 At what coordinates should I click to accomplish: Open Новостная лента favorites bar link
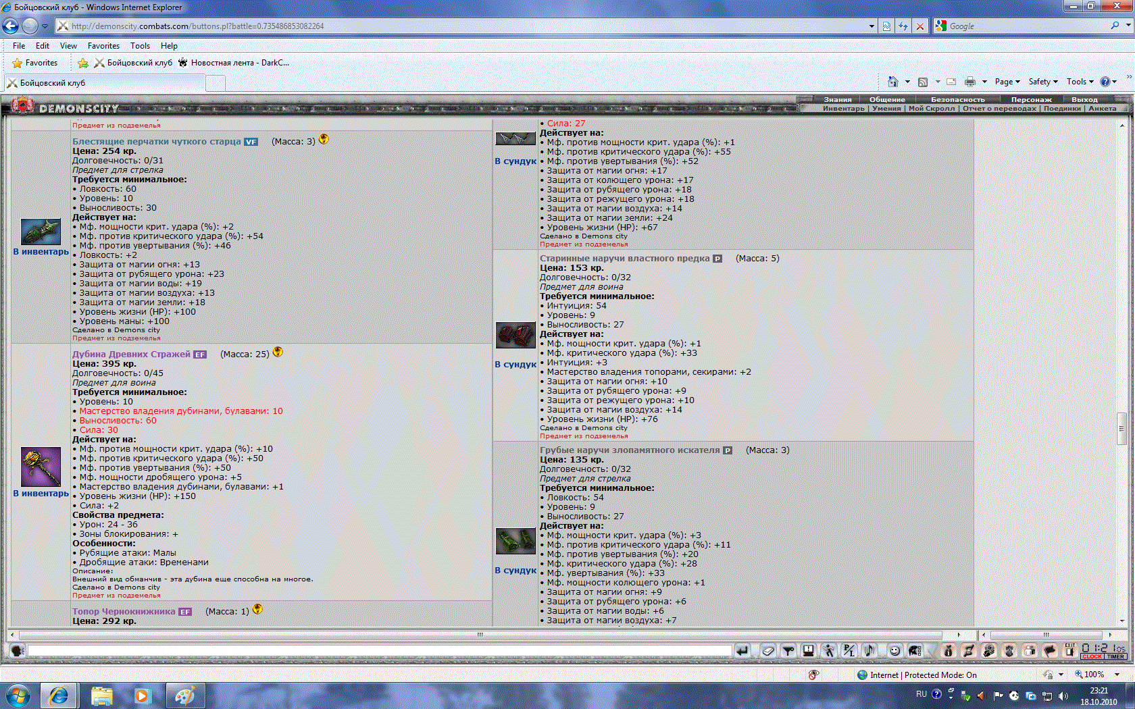pyautogui.click(x=233, y=63)
